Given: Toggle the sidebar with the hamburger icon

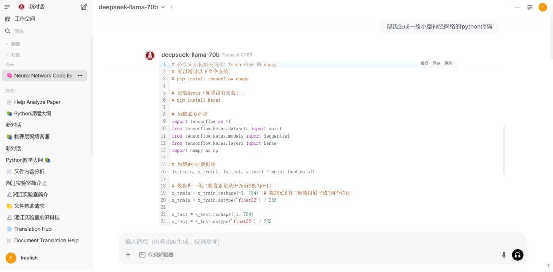Looking at the screenshot, I should (x=7, y=7).
